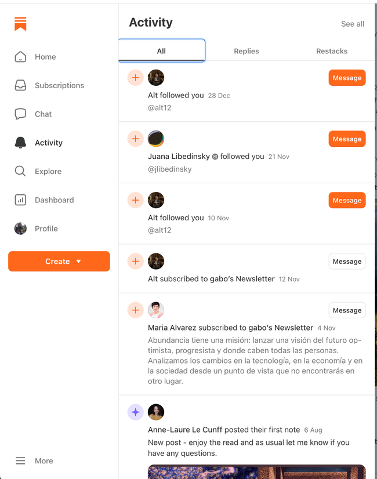The width and height of the screenshot is (377, 479).
Task: Open Home via the house icon
Action: pos(20,57)
